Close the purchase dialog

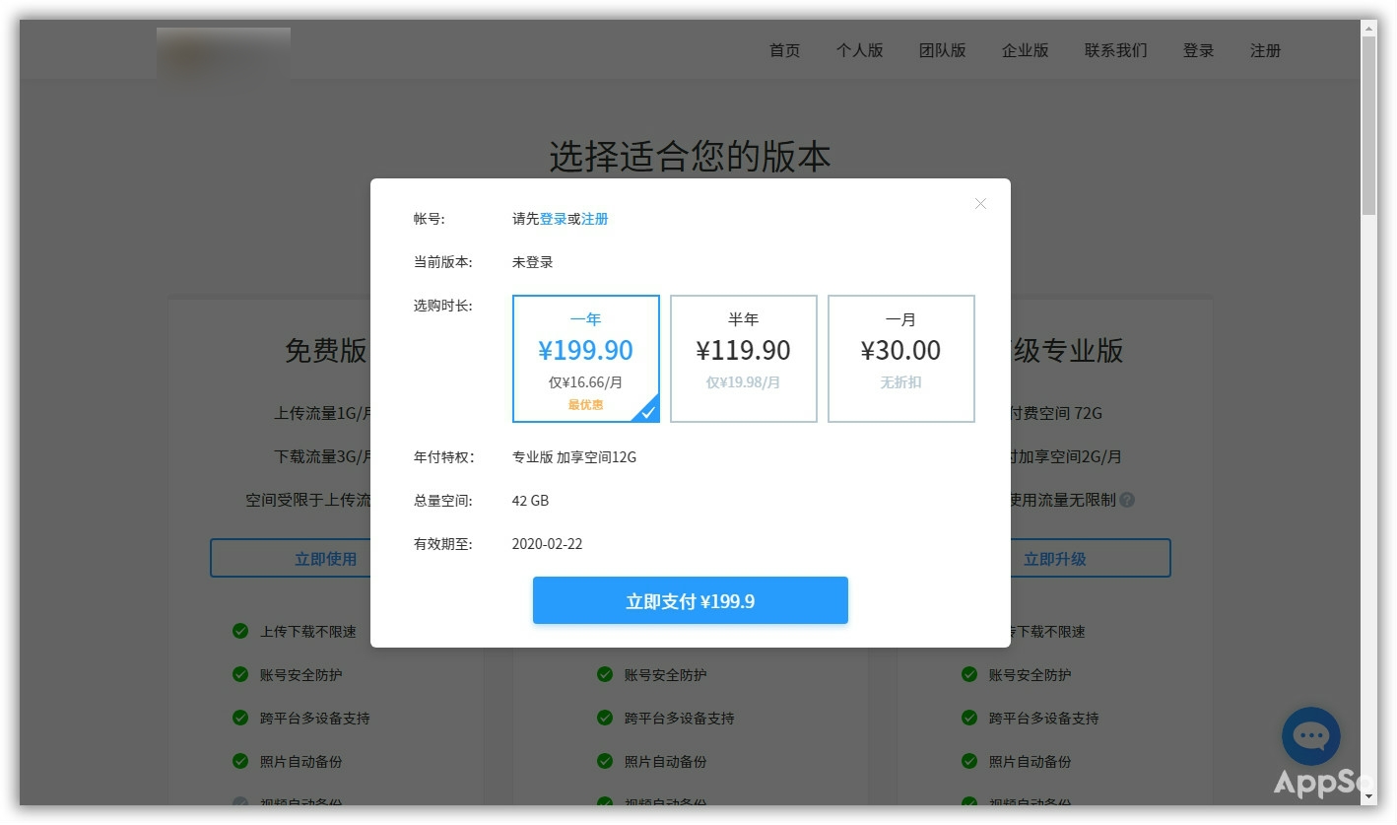tap(980, 203)
